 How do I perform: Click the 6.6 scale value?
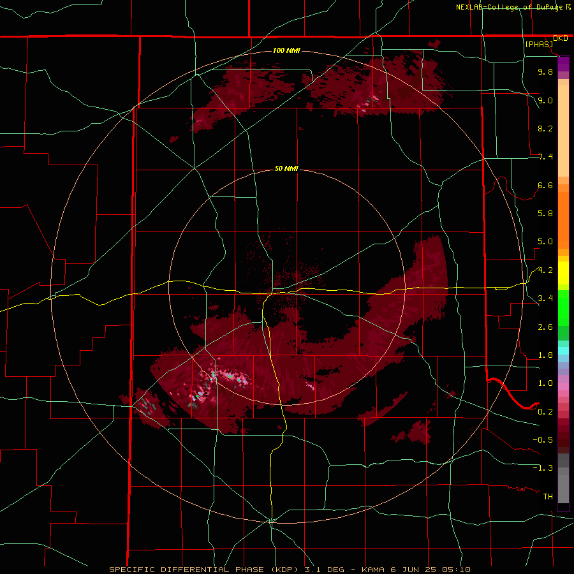coord(545,185)
